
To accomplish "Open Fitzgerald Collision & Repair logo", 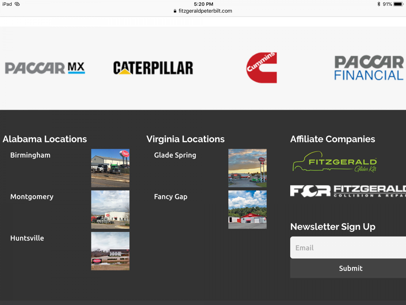I will click(348, 191).
